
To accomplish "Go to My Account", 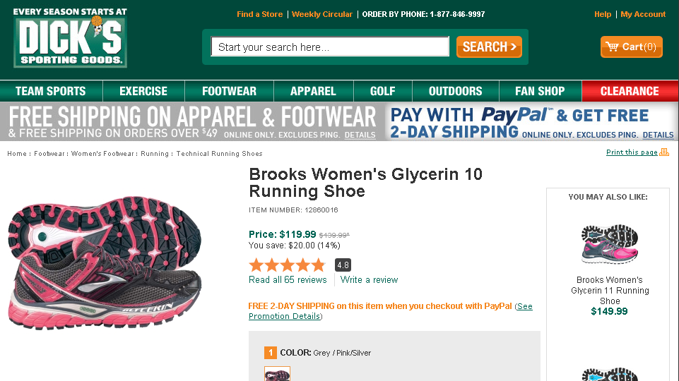I will 643,14.
